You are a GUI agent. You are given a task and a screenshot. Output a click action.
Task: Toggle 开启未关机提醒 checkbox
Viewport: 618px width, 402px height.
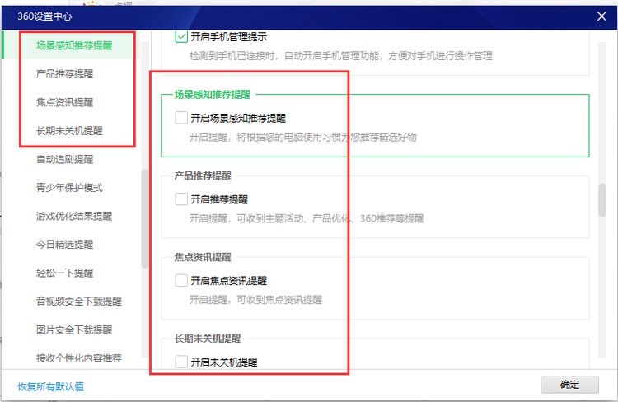[181, 361]
